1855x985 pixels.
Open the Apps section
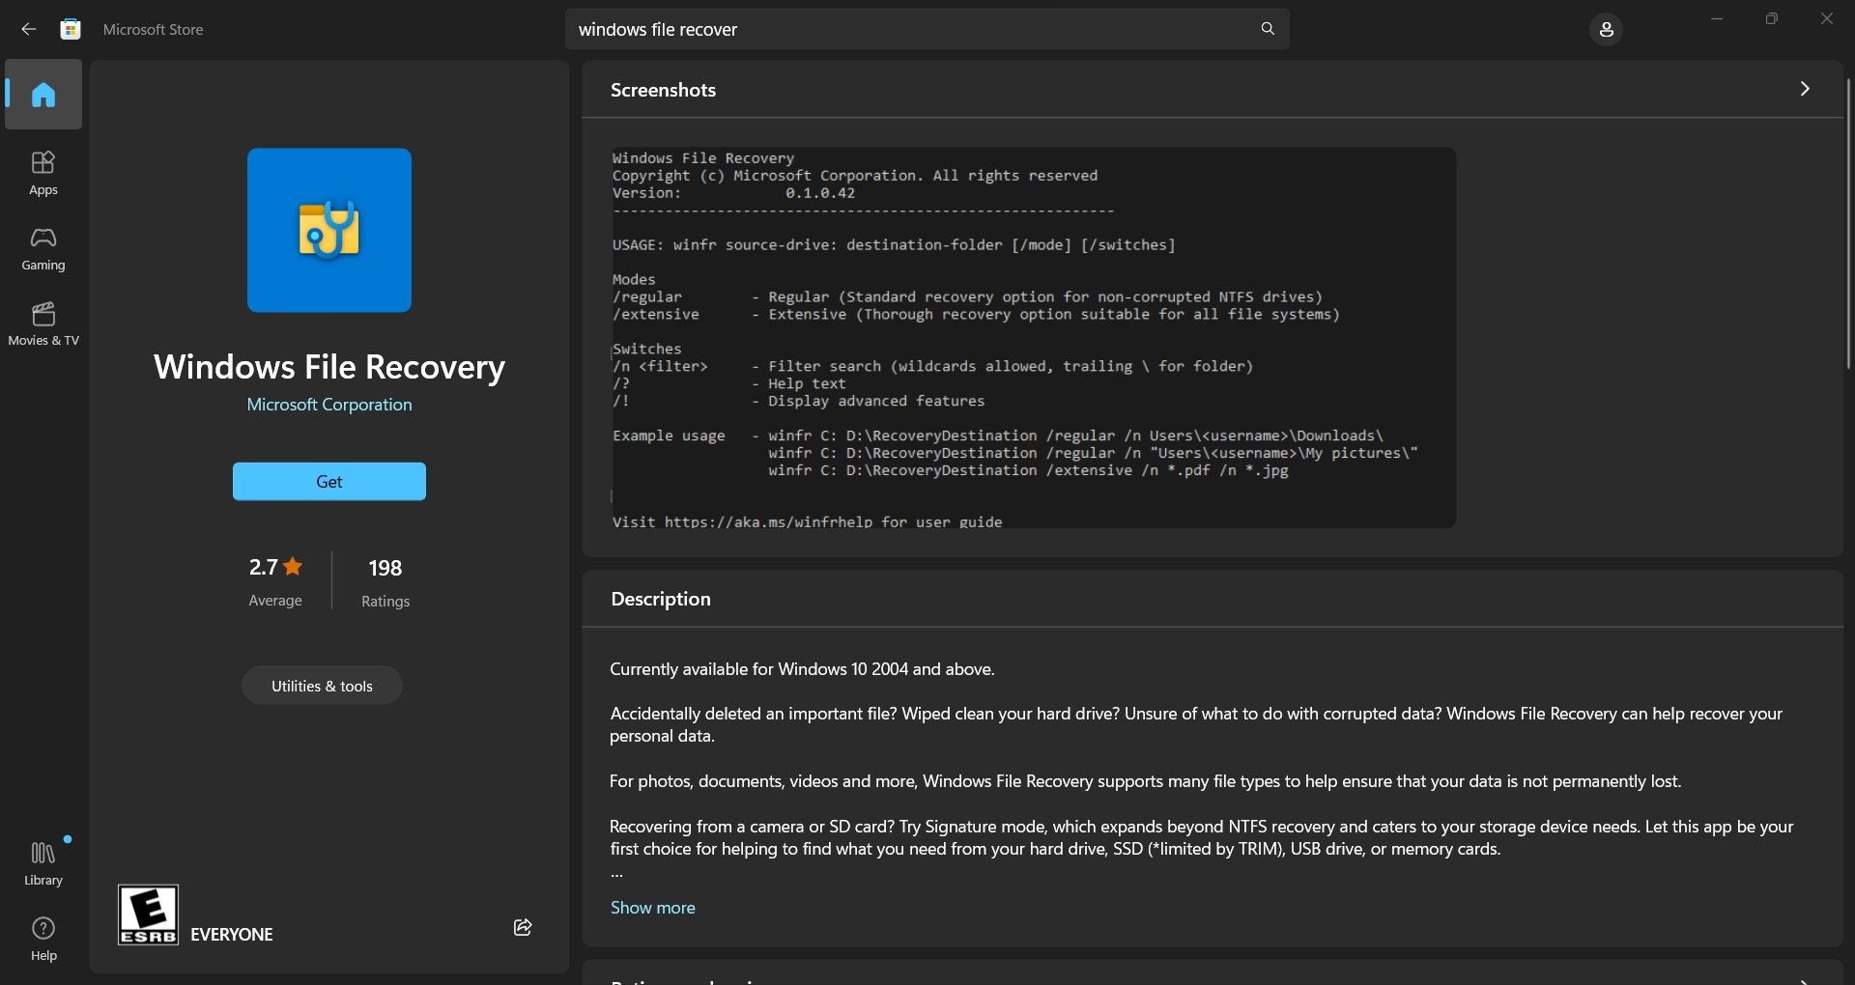43,174
